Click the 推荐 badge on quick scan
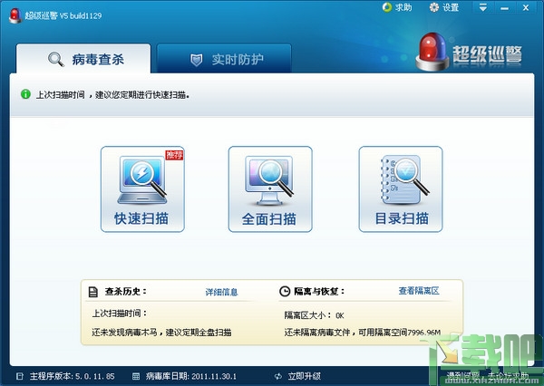The height and width of the screenshot is (386, 544). tap(174, 155)
